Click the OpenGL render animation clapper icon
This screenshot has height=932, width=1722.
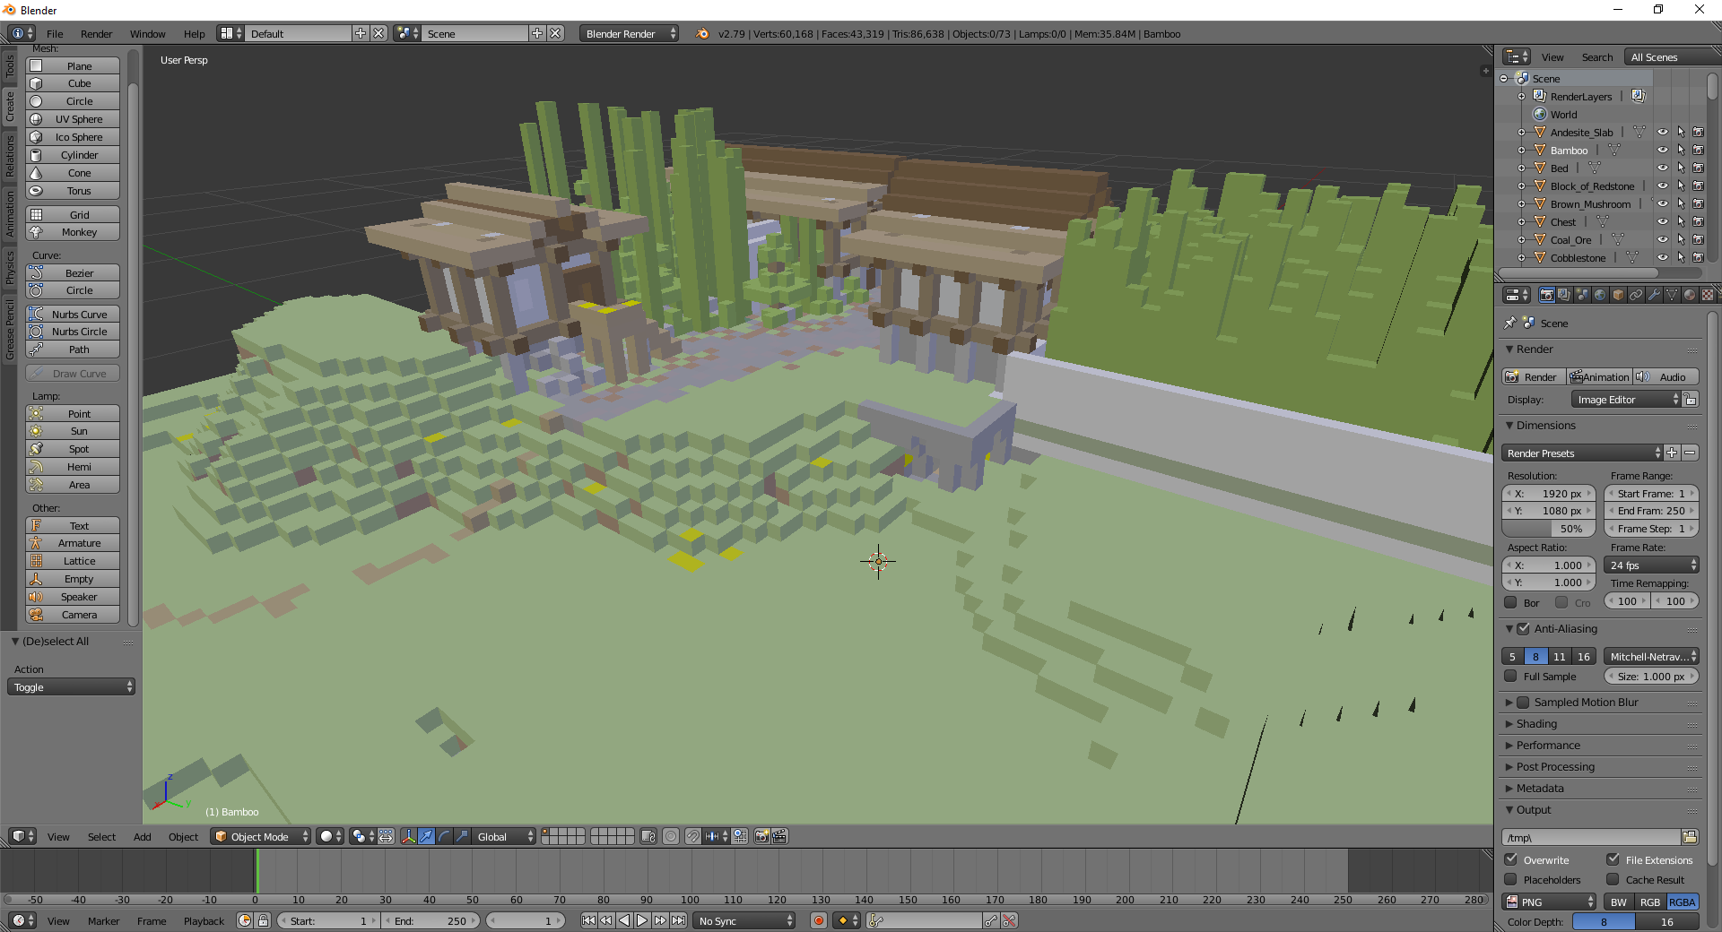(779, 836)
